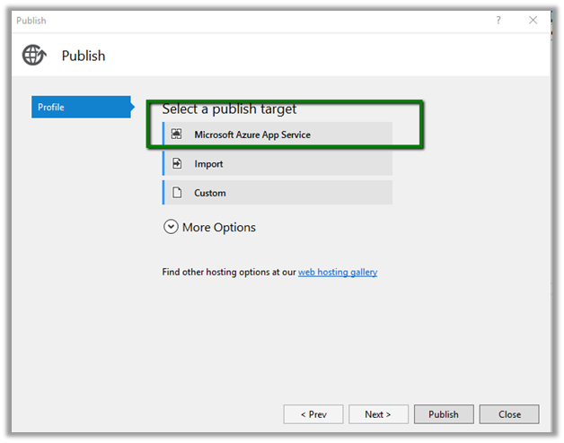The width and height of the screenshot is (564, 443).
Task: Click the large Publish header text
Action: click(x=84, y=56)
